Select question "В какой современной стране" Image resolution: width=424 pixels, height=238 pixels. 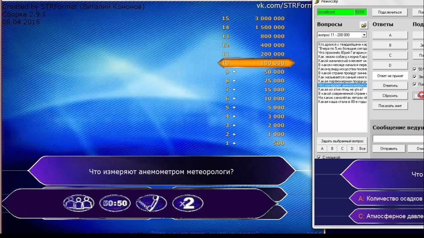pos(342,94)
